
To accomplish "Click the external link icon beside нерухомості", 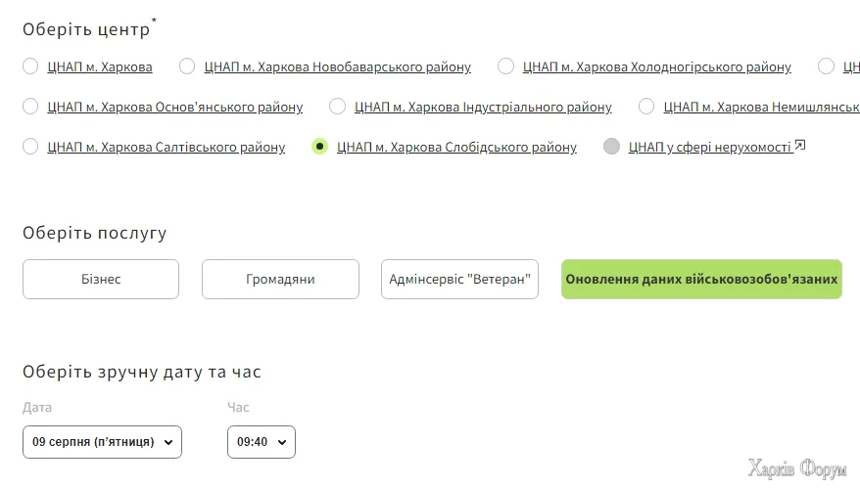I will 800,146.
